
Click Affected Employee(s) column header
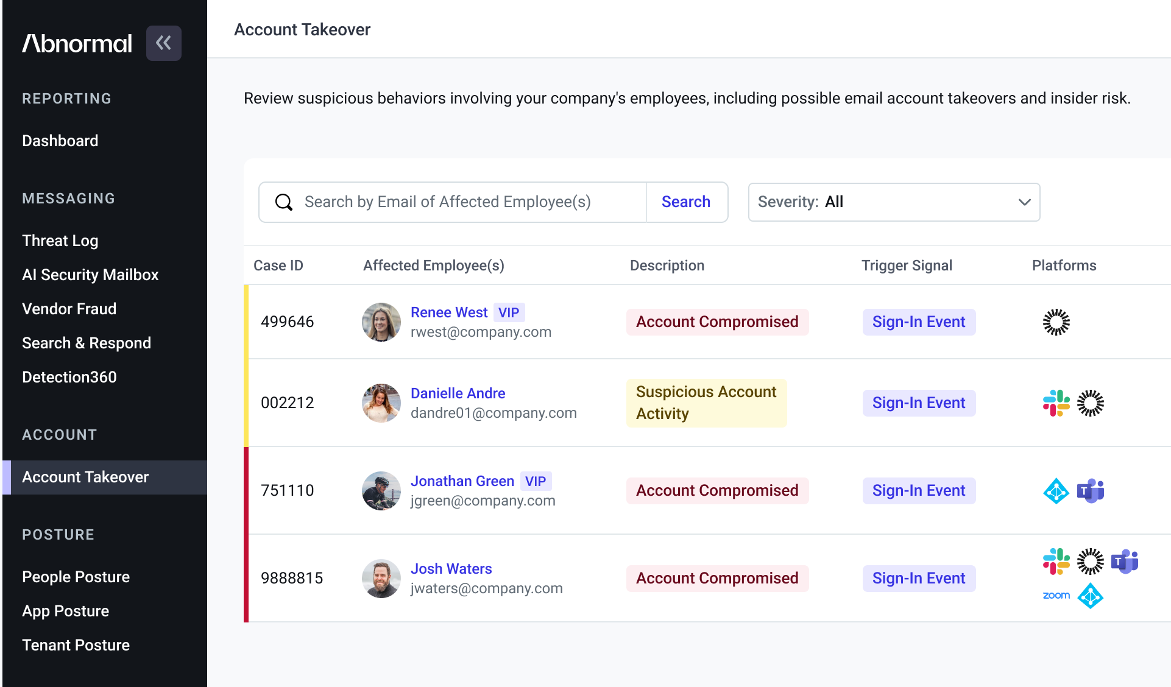tap(434, 266)
